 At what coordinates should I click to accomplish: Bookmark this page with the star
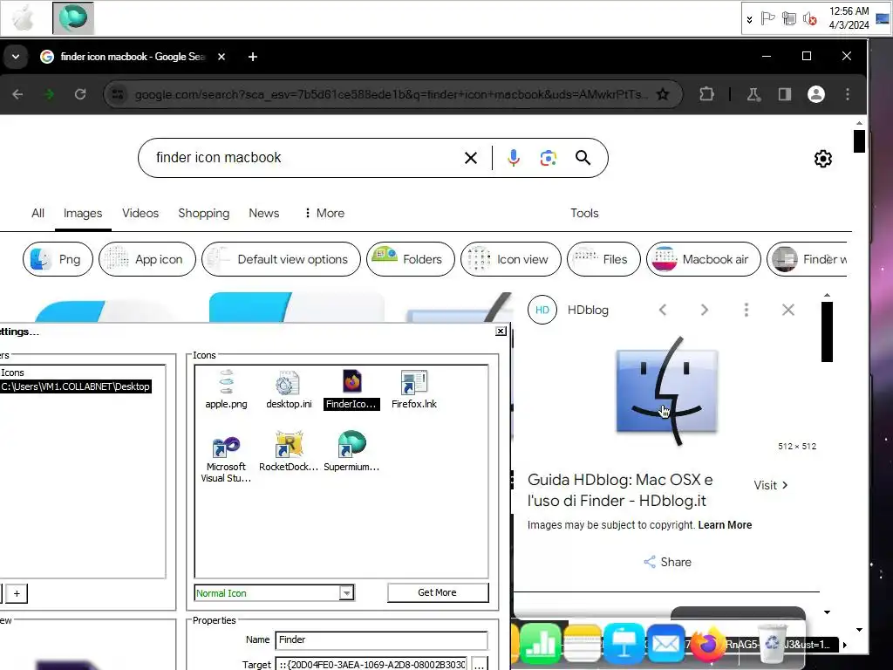[663, 94]
